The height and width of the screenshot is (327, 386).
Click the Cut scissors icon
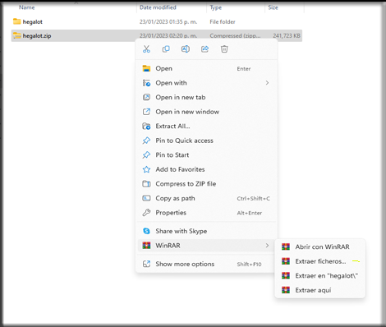146,49
